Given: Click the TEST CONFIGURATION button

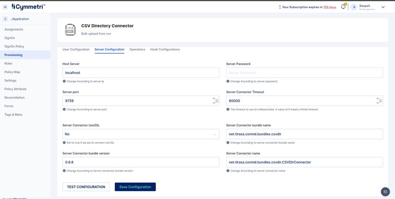Looking at the screenshot, I should coord(86,187).
